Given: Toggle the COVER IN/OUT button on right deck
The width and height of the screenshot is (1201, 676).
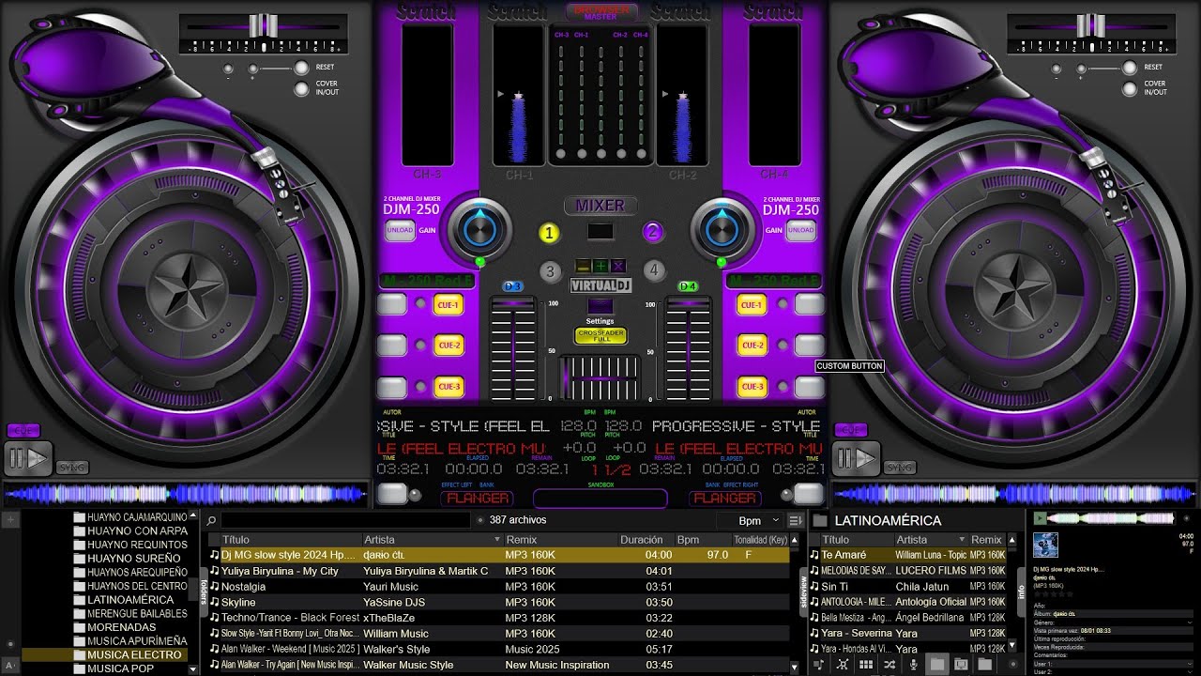Looking at the screenshot, I should pos(1129,89).
